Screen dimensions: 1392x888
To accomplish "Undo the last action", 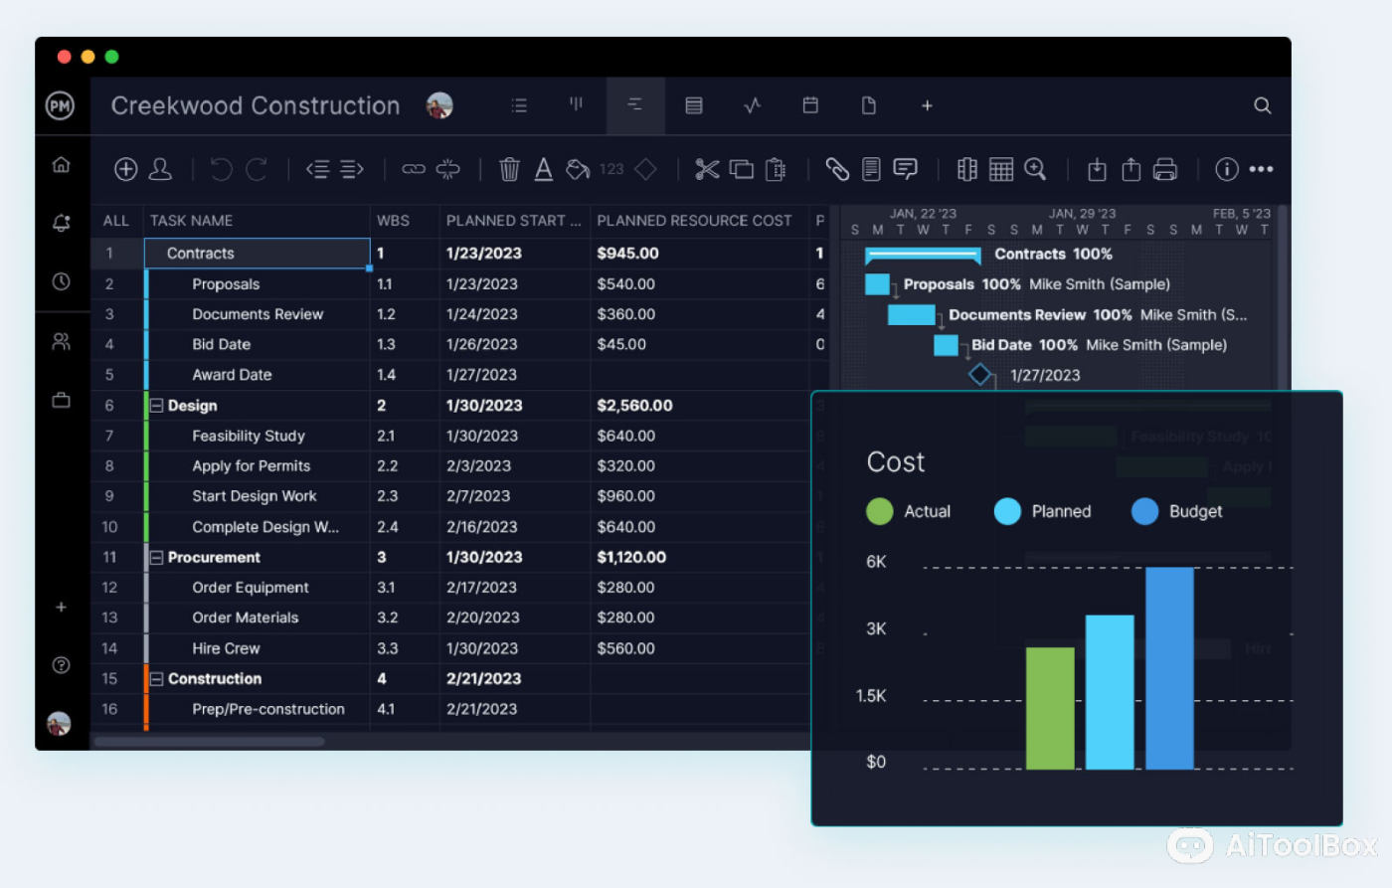I will click(220, 169).
